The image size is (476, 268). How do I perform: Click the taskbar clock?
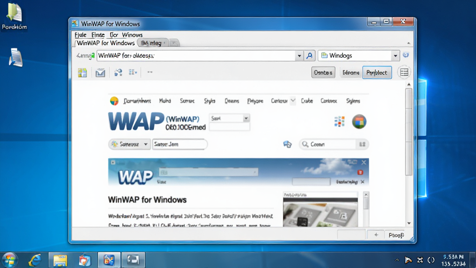[454, 261]
